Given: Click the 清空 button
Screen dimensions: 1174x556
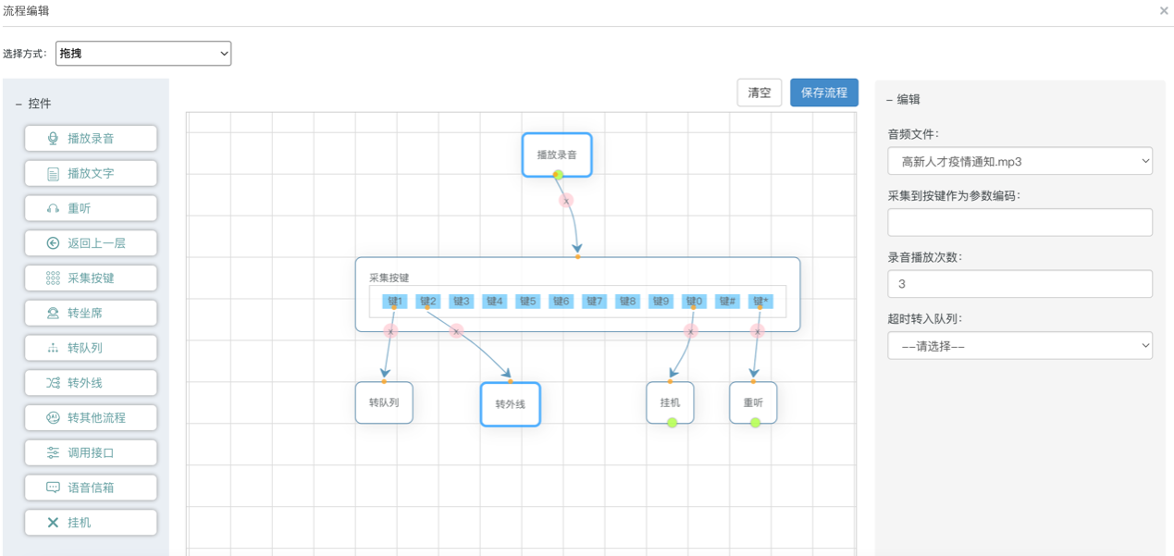Looking at the screenshot, I should point(759,93).
